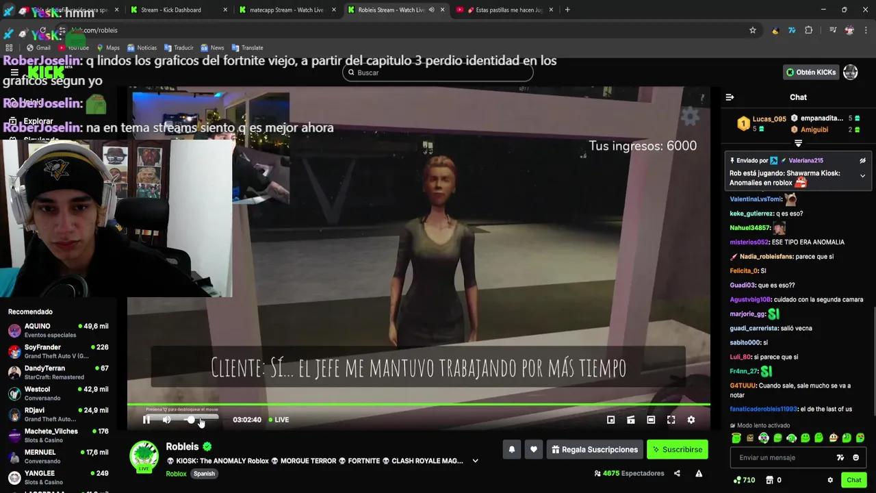Open Lucas_095 top gifter entry
Viewport: 876px width, 493px height.
coord(762,123)
